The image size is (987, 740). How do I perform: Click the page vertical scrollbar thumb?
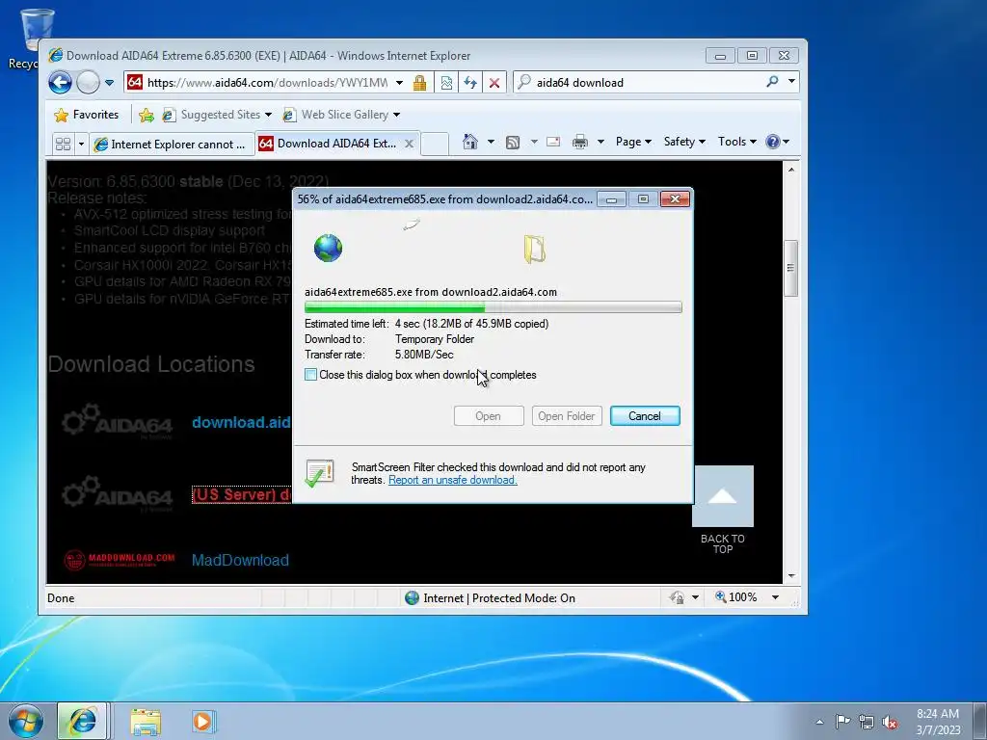pyautogui.click(x=790, y=268)
